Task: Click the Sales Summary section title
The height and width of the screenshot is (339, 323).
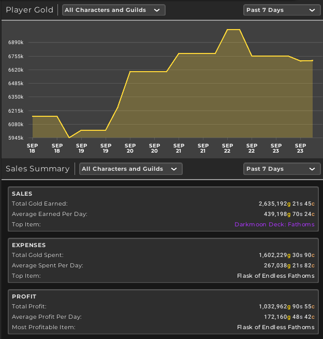Action: 37,169
